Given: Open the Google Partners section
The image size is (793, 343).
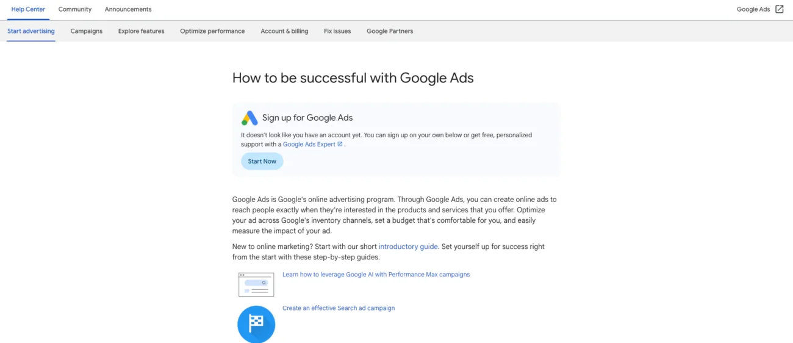Looking at the screenshot, I should (x=390, y=31).
